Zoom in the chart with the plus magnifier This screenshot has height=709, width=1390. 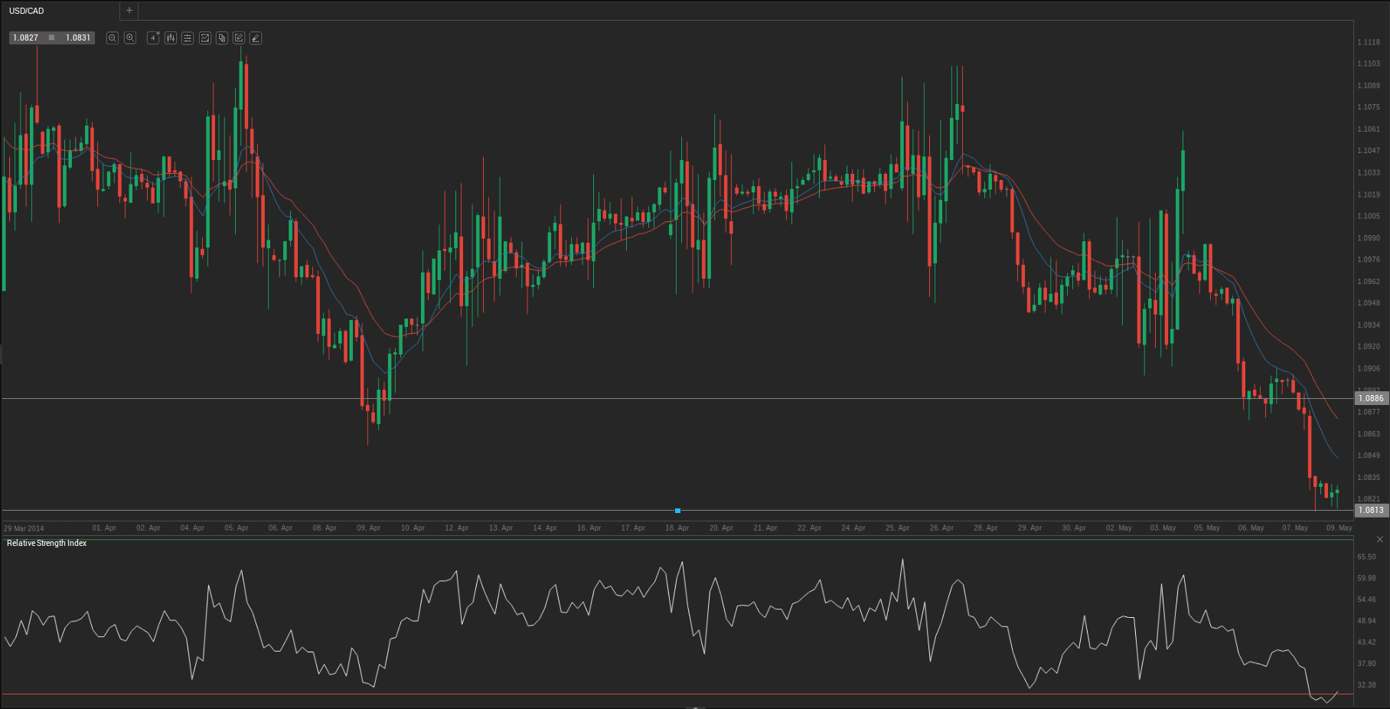pos(130,38)
